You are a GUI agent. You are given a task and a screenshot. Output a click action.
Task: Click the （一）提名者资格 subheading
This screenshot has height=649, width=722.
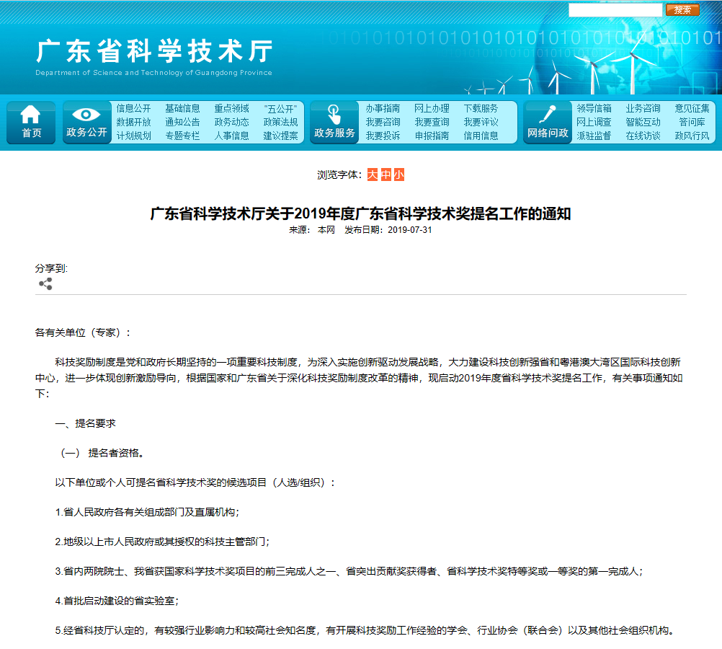pos(102,453)
